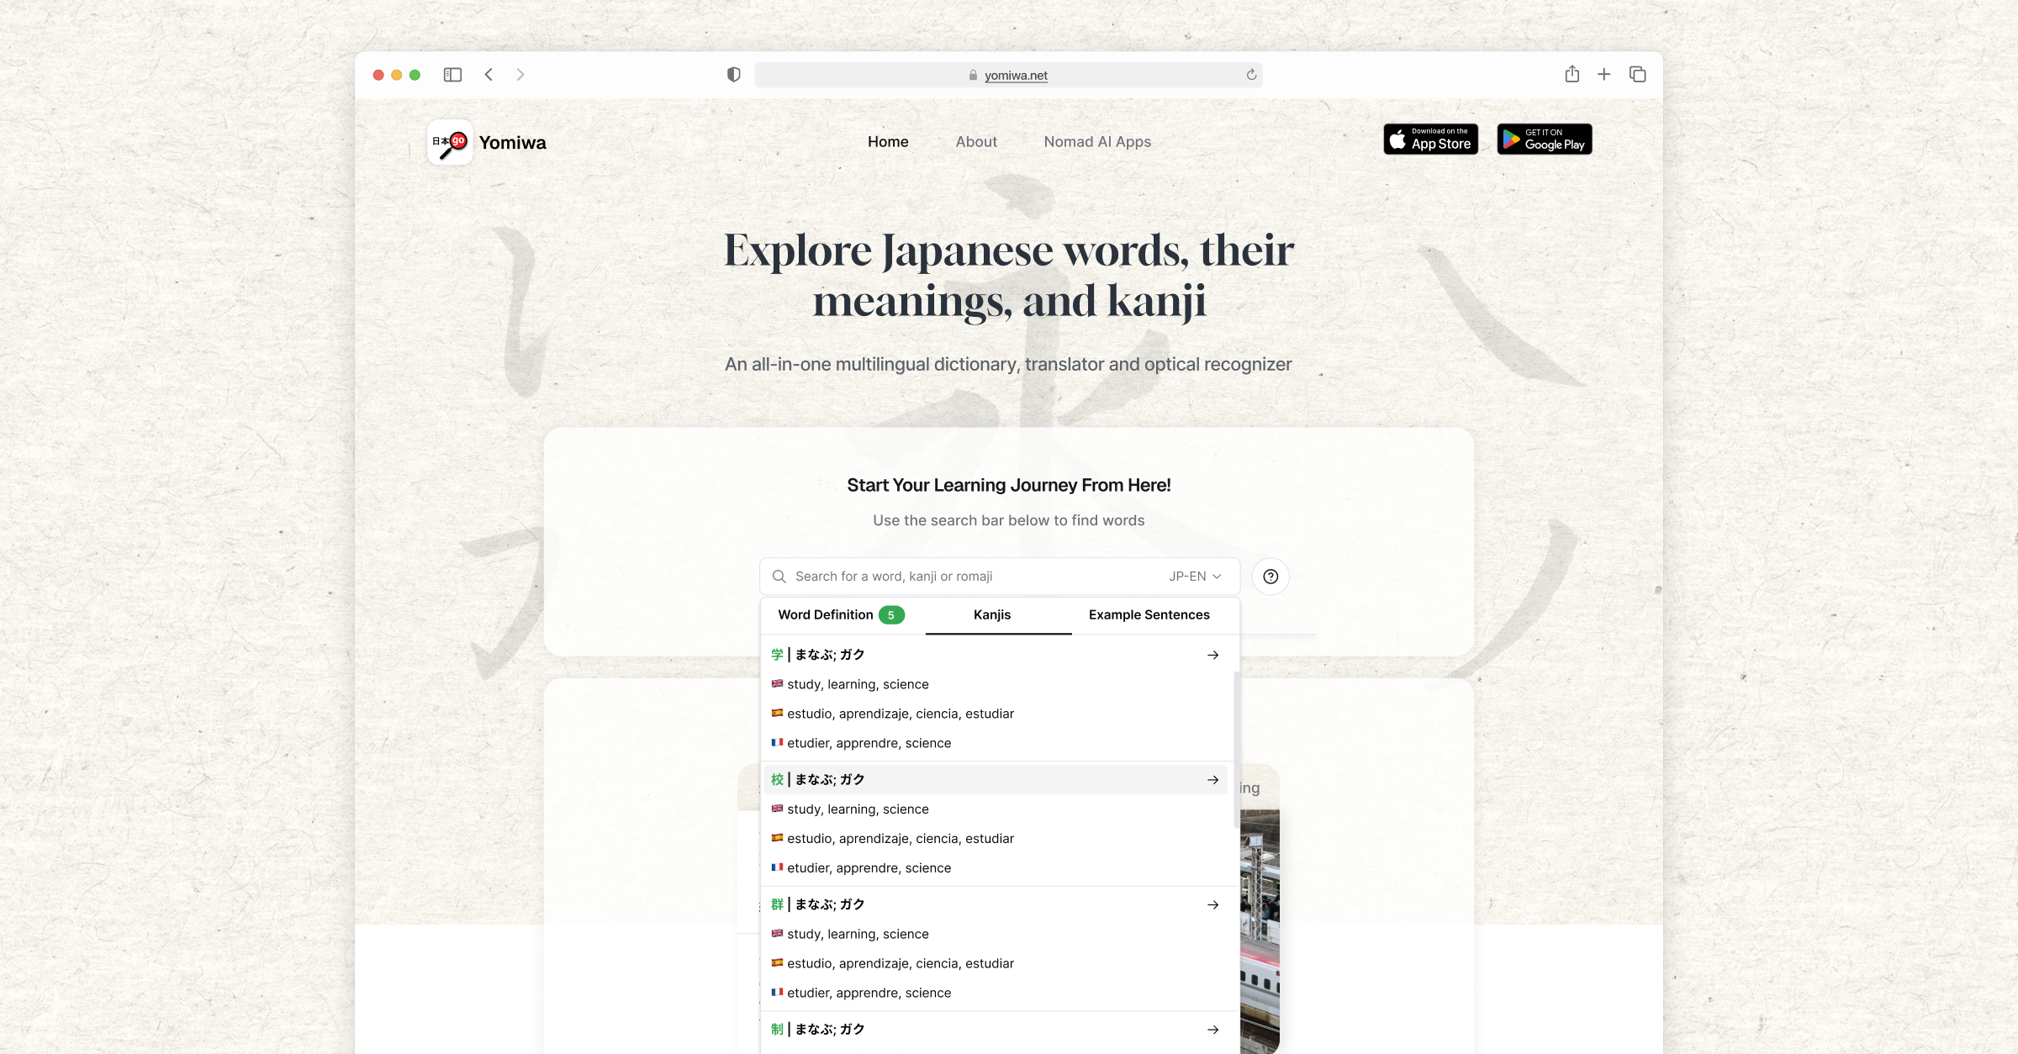Show tab overview icon
2018x1054 pixels.
click(x=1637, y=74)
